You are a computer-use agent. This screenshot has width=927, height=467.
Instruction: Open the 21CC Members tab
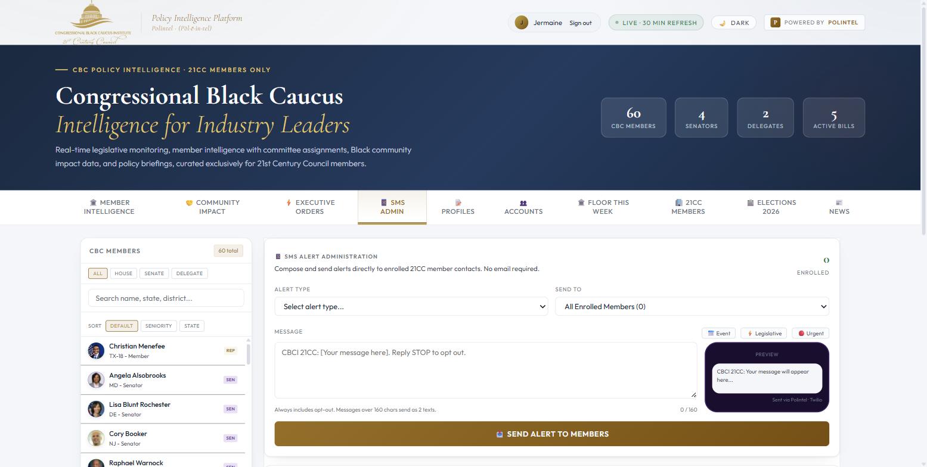(688, 207)
